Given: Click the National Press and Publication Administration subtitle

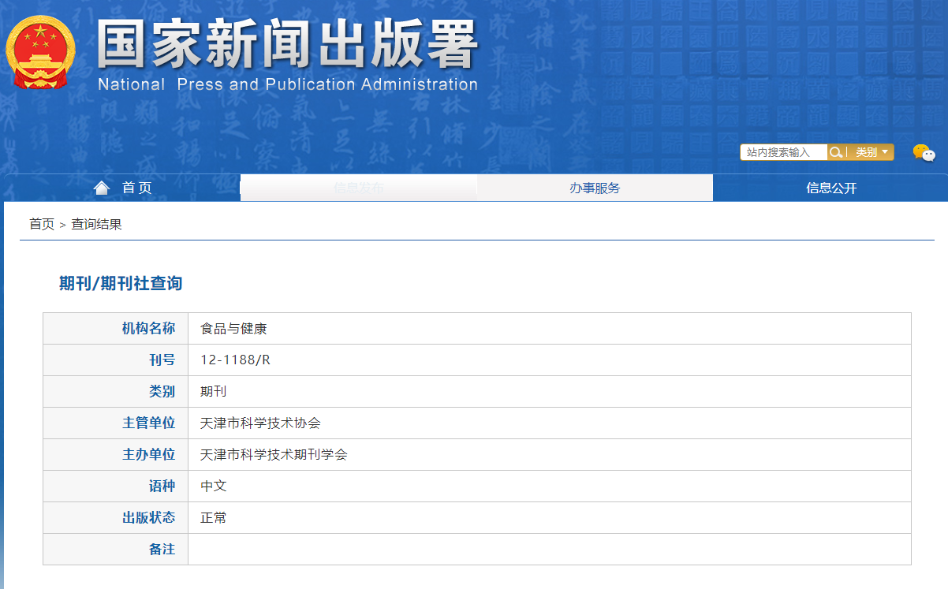Looking at the screenshot, I should pos(287,84).
